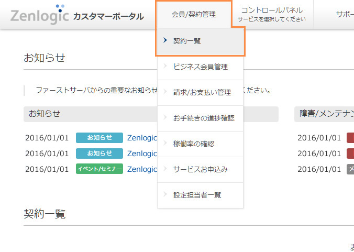This screenshot has height=252, width=354.
Task: Click the chevron icon beside 設定担当者一覧
Action: 165,195
